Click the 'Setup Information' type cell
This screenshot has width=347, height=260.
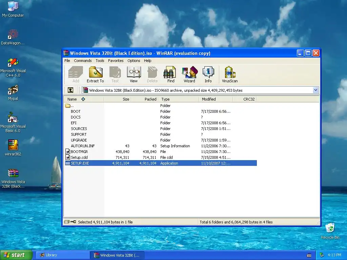175,146
